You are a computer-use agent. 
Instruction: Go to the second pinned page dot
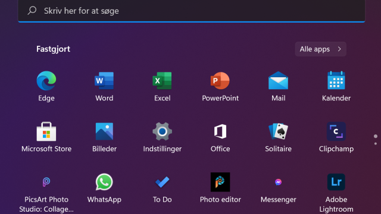376,144
